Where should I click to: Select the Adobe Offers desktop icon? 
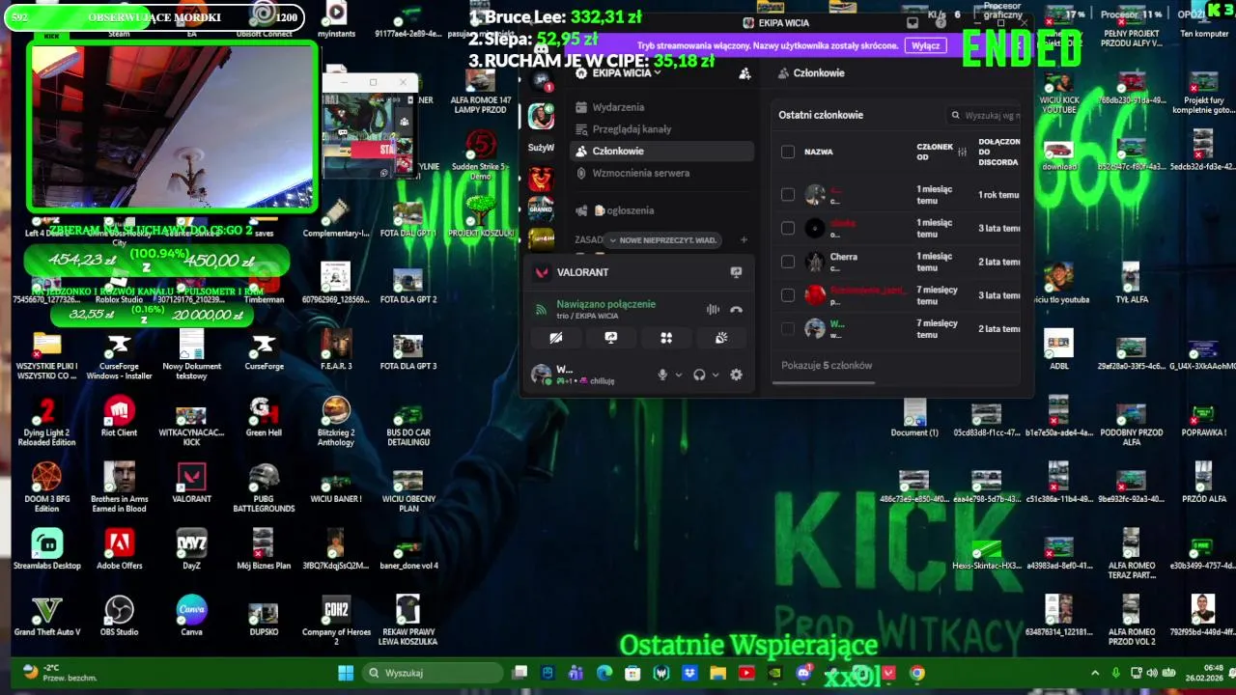[x=119, y=550]
